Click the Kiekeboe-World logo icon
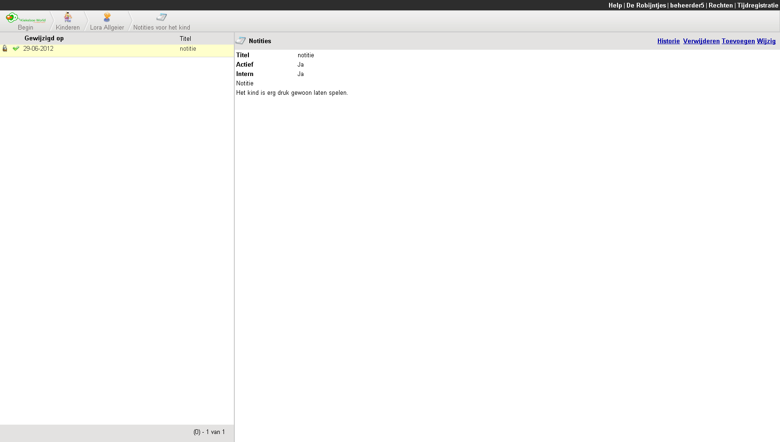 (x=12, y=18)
